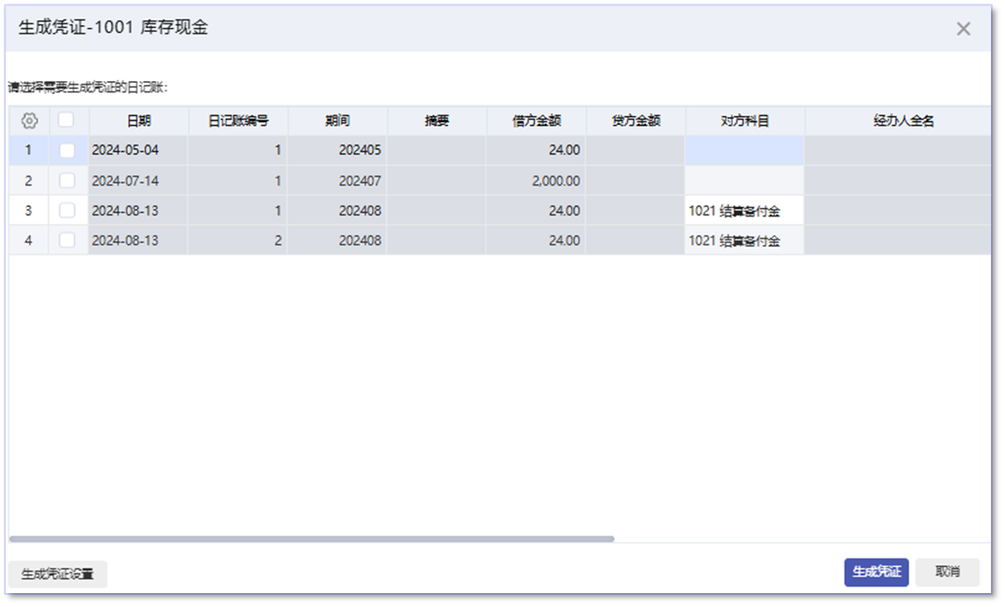Select row number 4 in the index column
Screen dimensions: 1005x607
pyautogui.click(x=28, y=241)
